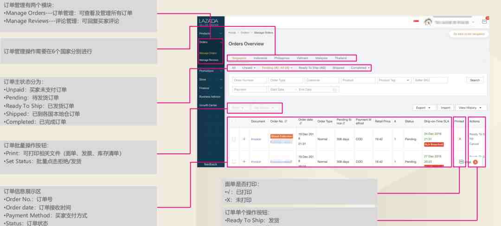
Task: Expand the Promotions sidebar menu
Action: (x=210, y=71)
